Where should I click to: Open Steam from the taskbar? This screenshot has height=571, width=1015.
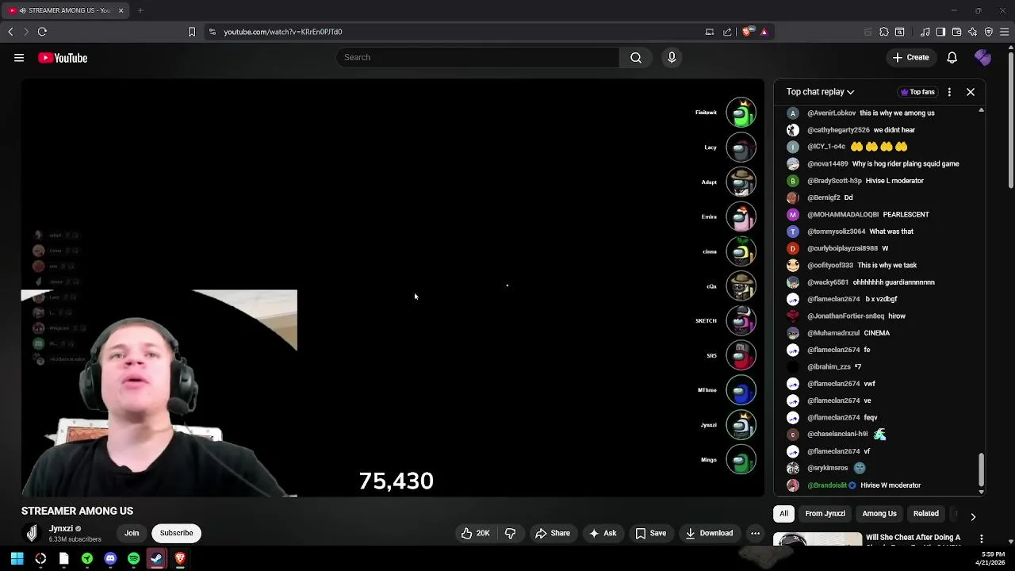[x=156, y=558]
